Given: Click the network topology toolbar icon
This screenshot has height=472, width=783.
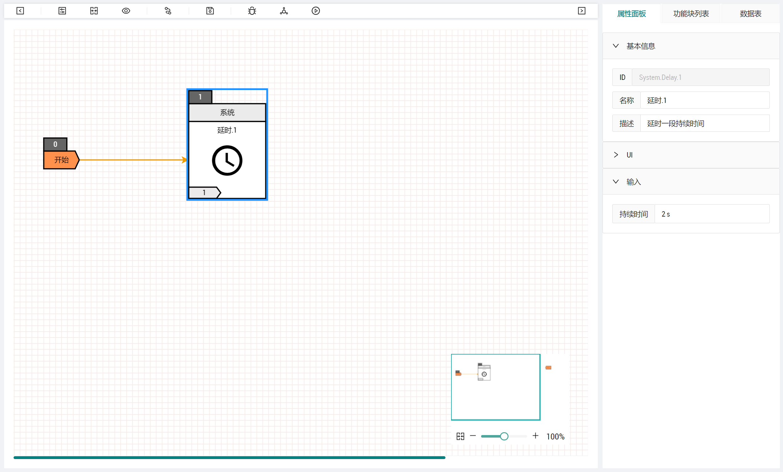Looking at the screenshot, I should tap(284, 11).
